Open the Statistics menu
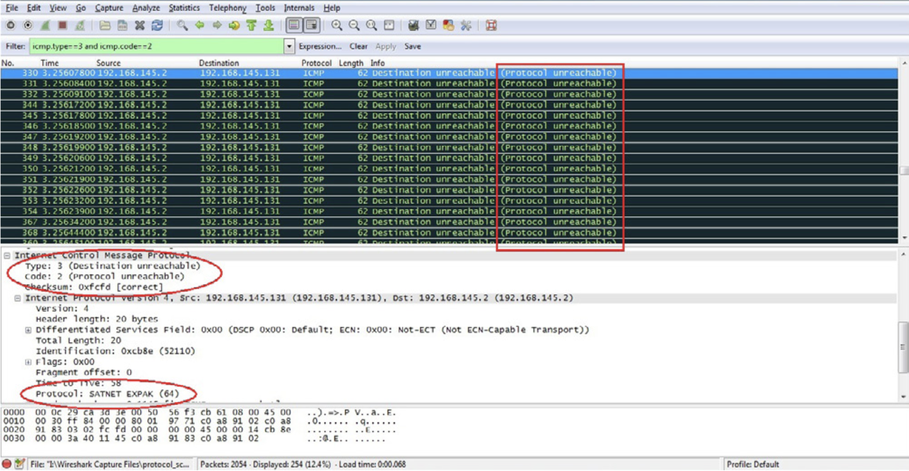 184,8
